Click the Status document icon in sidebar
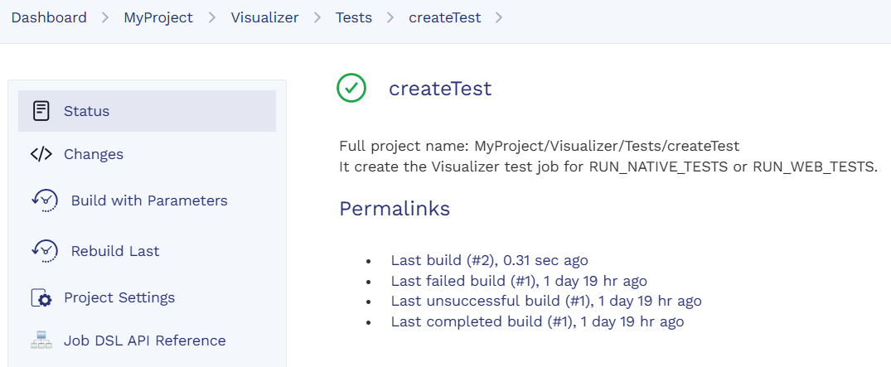891x367 pixels. (41, 111)
